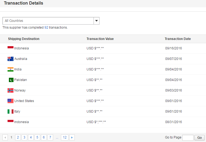
Task: Go to next page arrow
Action: [x=72, y=137]
